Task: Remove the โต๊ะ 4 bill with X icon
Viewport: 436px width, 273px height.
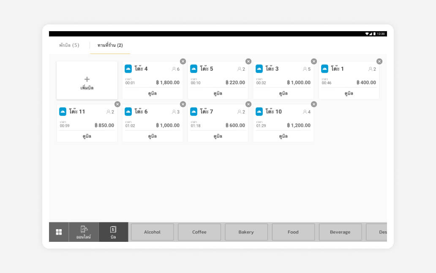Action: [x=183, y=62]
